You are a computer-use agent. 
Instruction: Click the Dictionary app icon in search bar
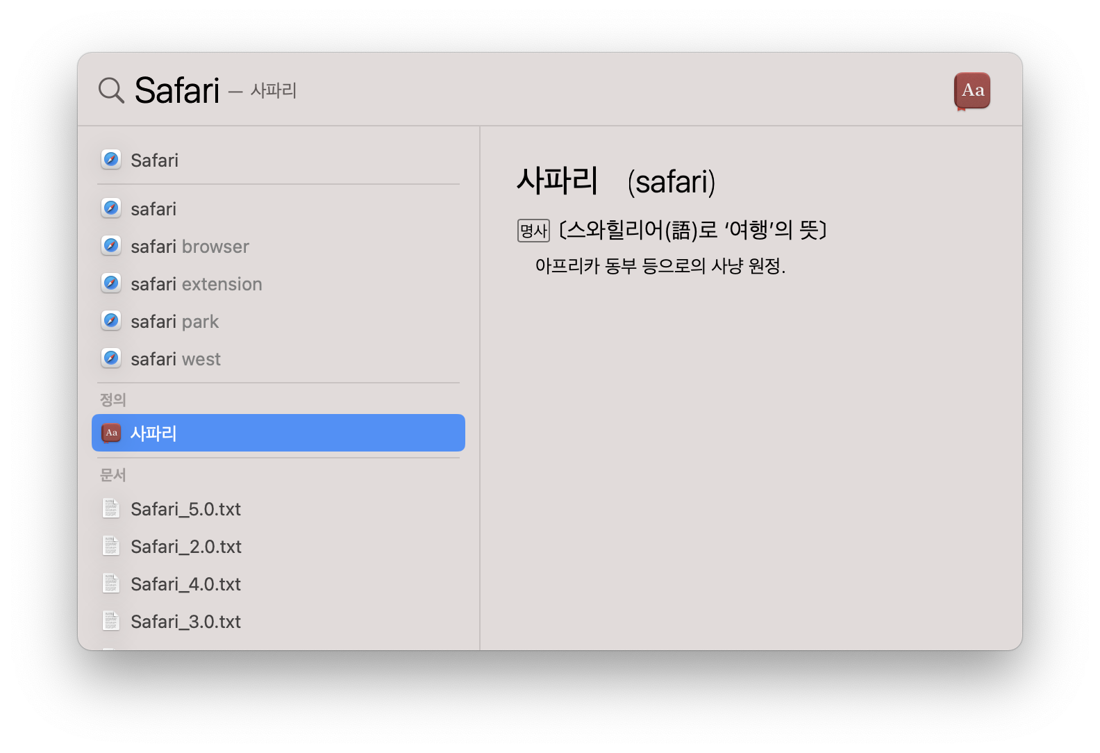tap(972, 91)
